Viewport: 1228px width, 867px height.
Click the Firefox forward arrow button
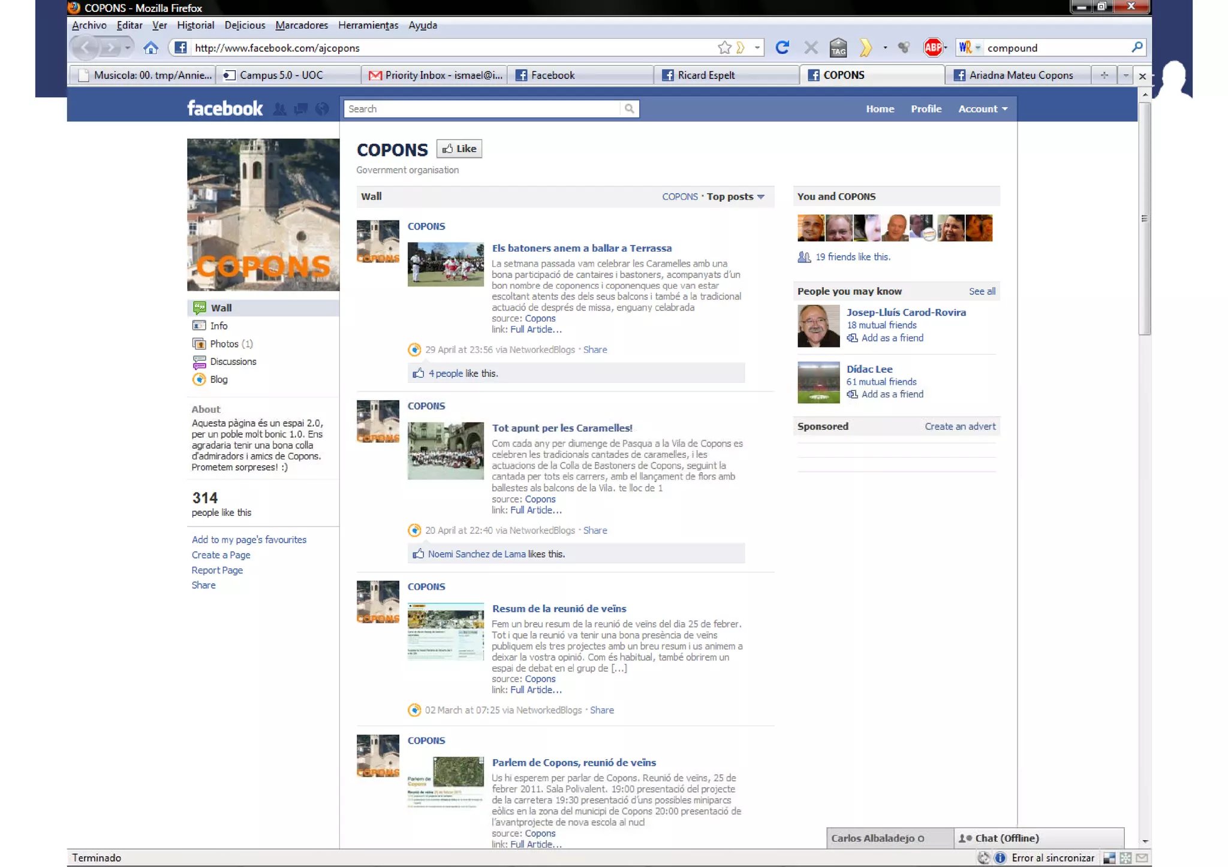pos(111,47)
